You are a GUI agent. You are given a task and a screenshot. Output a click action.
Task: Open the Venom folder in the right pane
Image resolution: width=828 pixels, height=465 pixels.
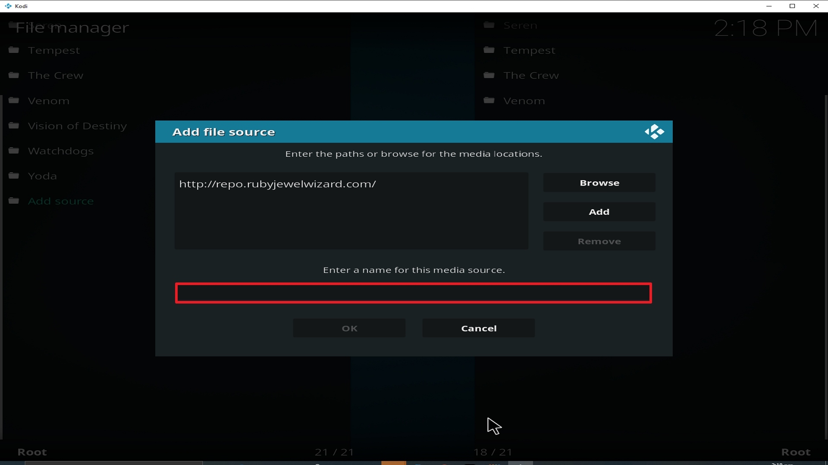coord(524,101)
